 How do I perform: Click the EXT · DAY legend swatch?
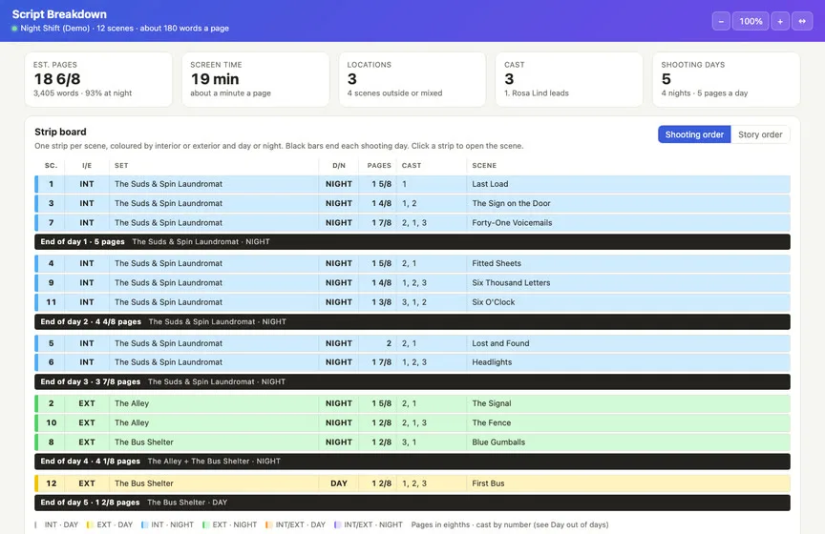coord(89,524)
